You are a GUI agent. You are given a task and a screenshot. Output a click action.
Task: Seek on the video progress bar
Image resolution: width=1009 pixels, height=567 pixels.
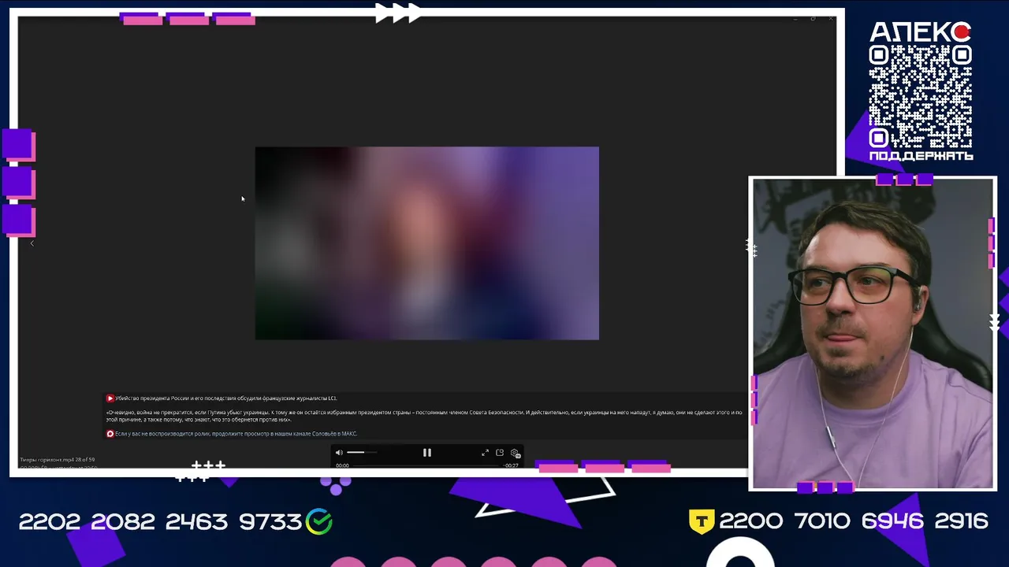(x=426, y=465)
